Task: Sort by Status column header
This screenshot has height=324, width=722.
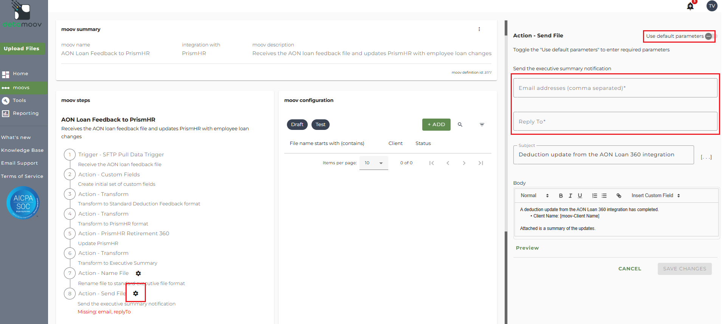Action: (423, 143)
